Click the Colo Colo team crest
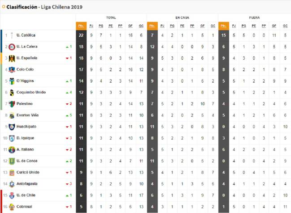The width and height of the screenshot is (291, 213). [11, 70]
